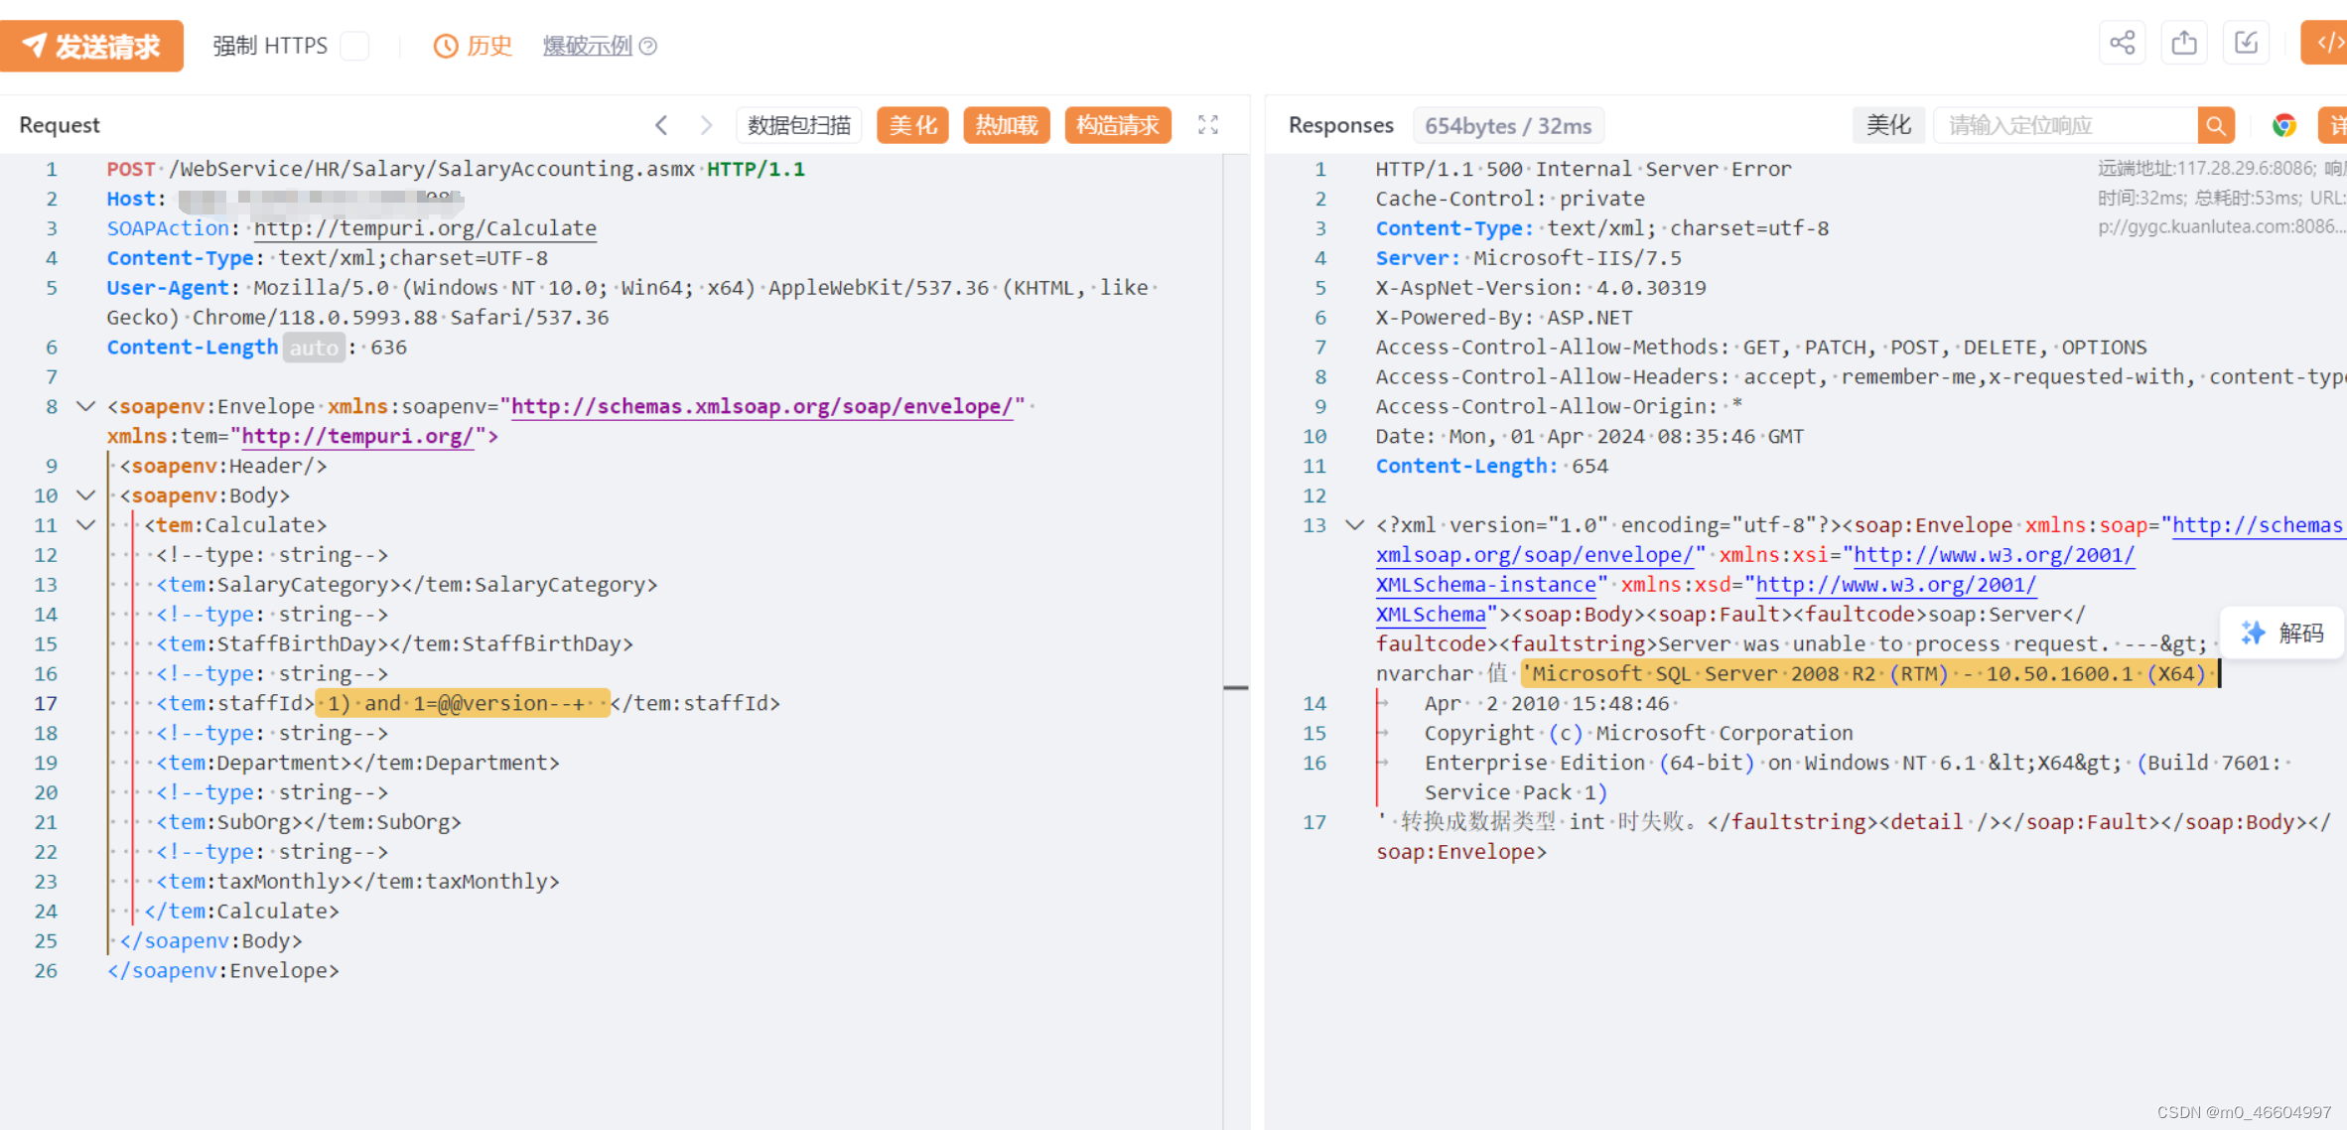Collapse response XML on line 13
Screen dimensions: 2347x1130
1354,525
